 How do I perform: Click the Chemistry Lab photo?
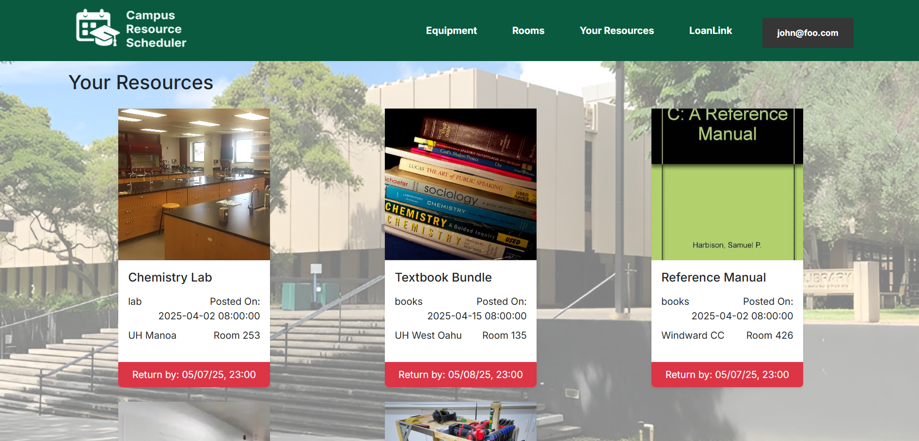[194, 184]
